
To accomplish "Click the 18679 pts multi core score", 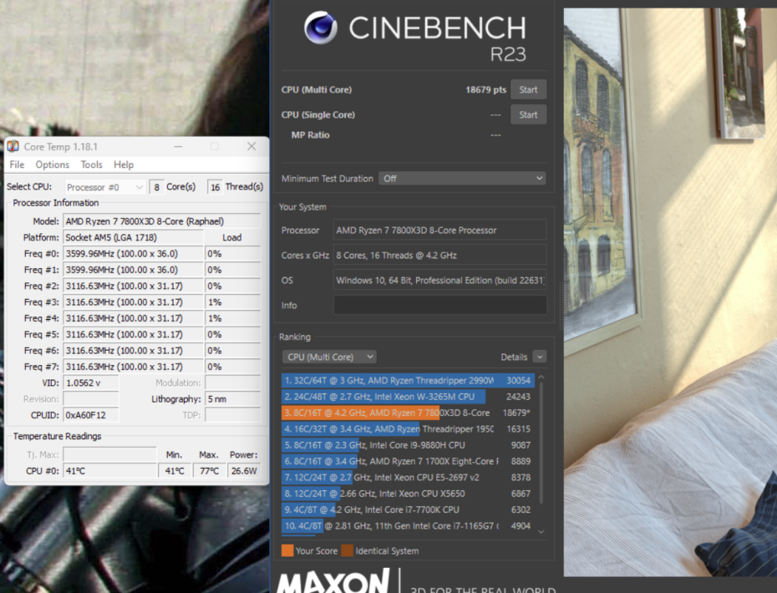I will tap(485, 89).
